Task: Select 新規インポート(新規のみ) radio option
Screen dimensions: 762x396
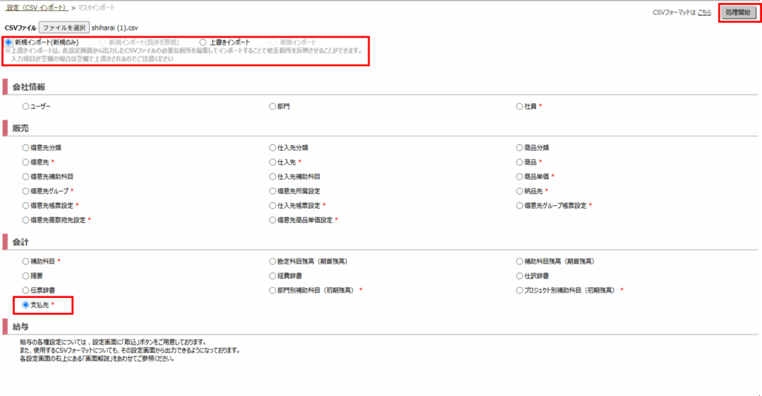Action: click(9, 42)
